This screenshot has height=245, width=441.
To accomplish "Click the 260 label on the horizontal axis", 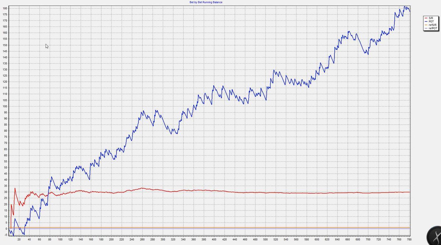I will [x=143, y=239].
